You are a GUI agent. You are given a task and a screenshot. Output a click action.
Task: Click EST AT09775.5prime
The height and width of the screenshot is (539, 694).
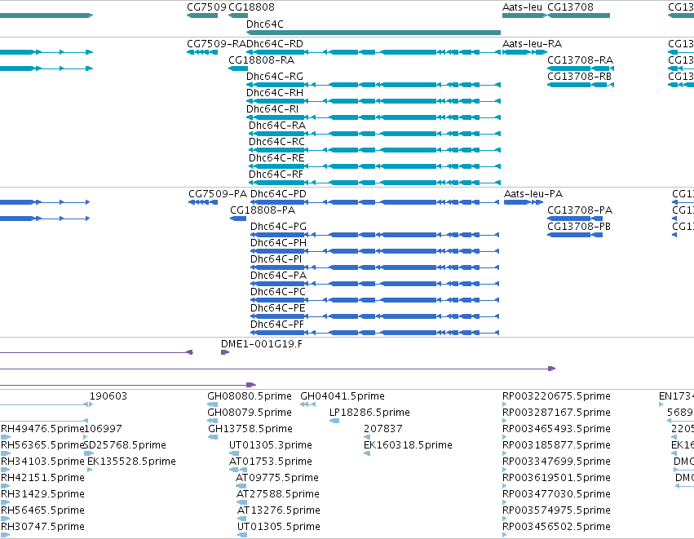(277, 478)
